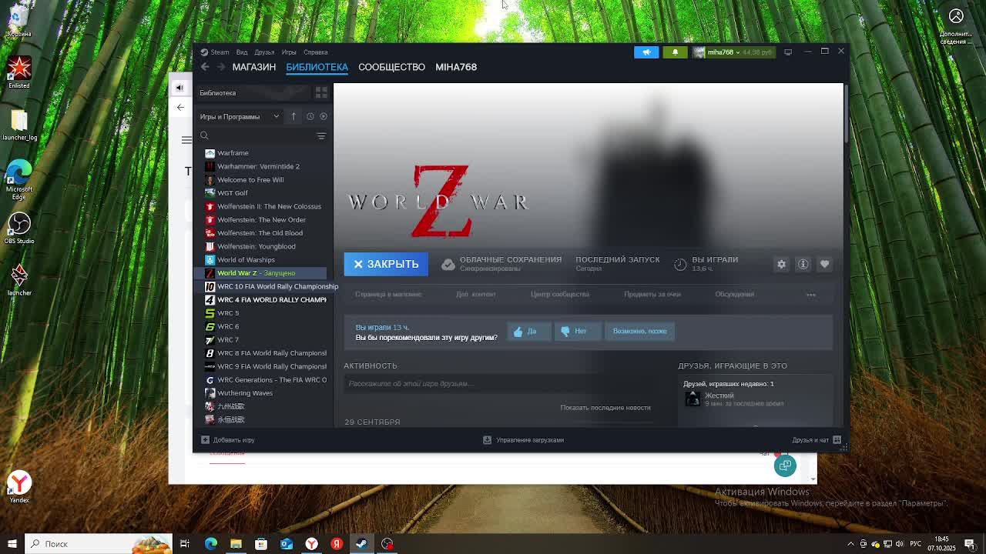The width and height of the screenshot is (986, 554).
Task: Switch Steam to Big Picture mode
Action: coord(788,52)
